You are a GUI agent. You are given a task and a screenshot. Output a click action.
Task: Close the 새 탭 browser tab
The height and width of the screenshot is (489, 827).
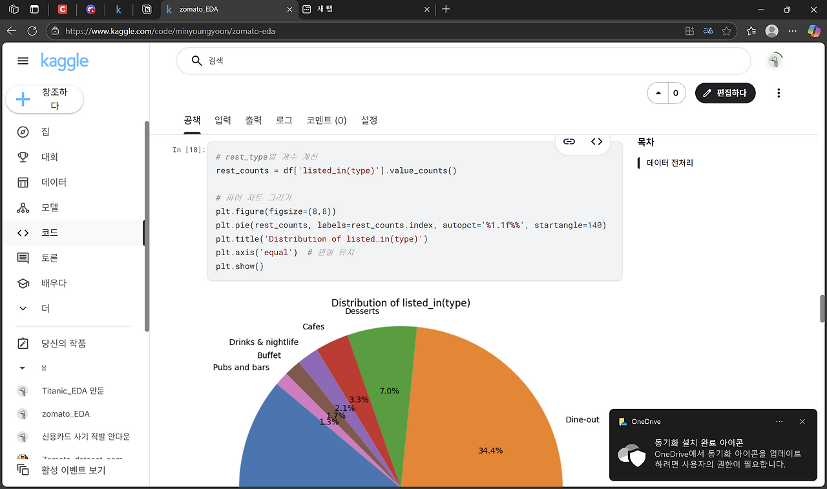click(426, 10)
